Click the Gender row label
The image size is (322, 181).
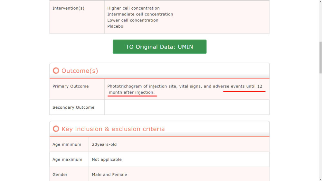(x=60, y=175)
